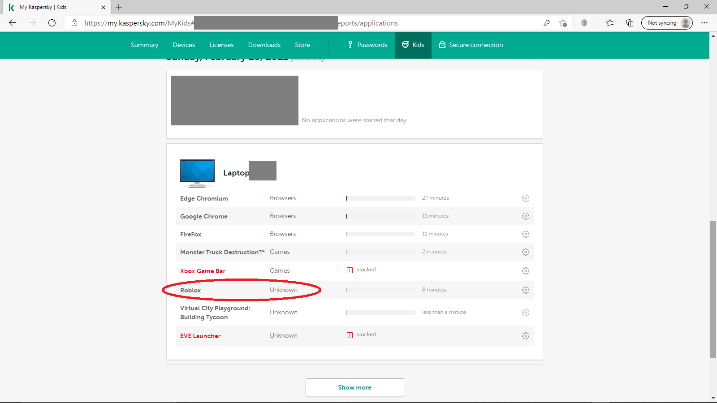Viewport: 717px width, 403px height.
Task: Go to the Devices menu
Action: 184,45
